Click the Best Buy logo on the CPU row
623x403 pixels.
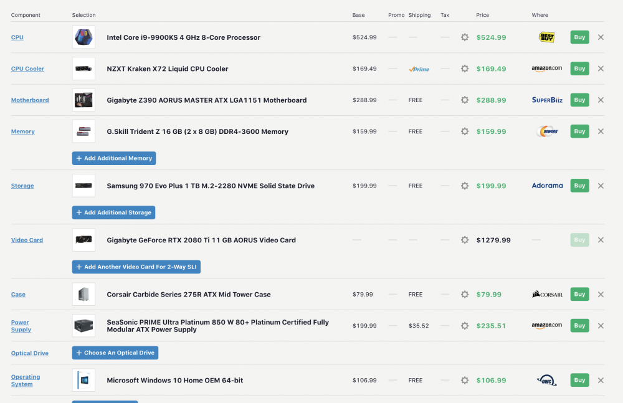546,37
